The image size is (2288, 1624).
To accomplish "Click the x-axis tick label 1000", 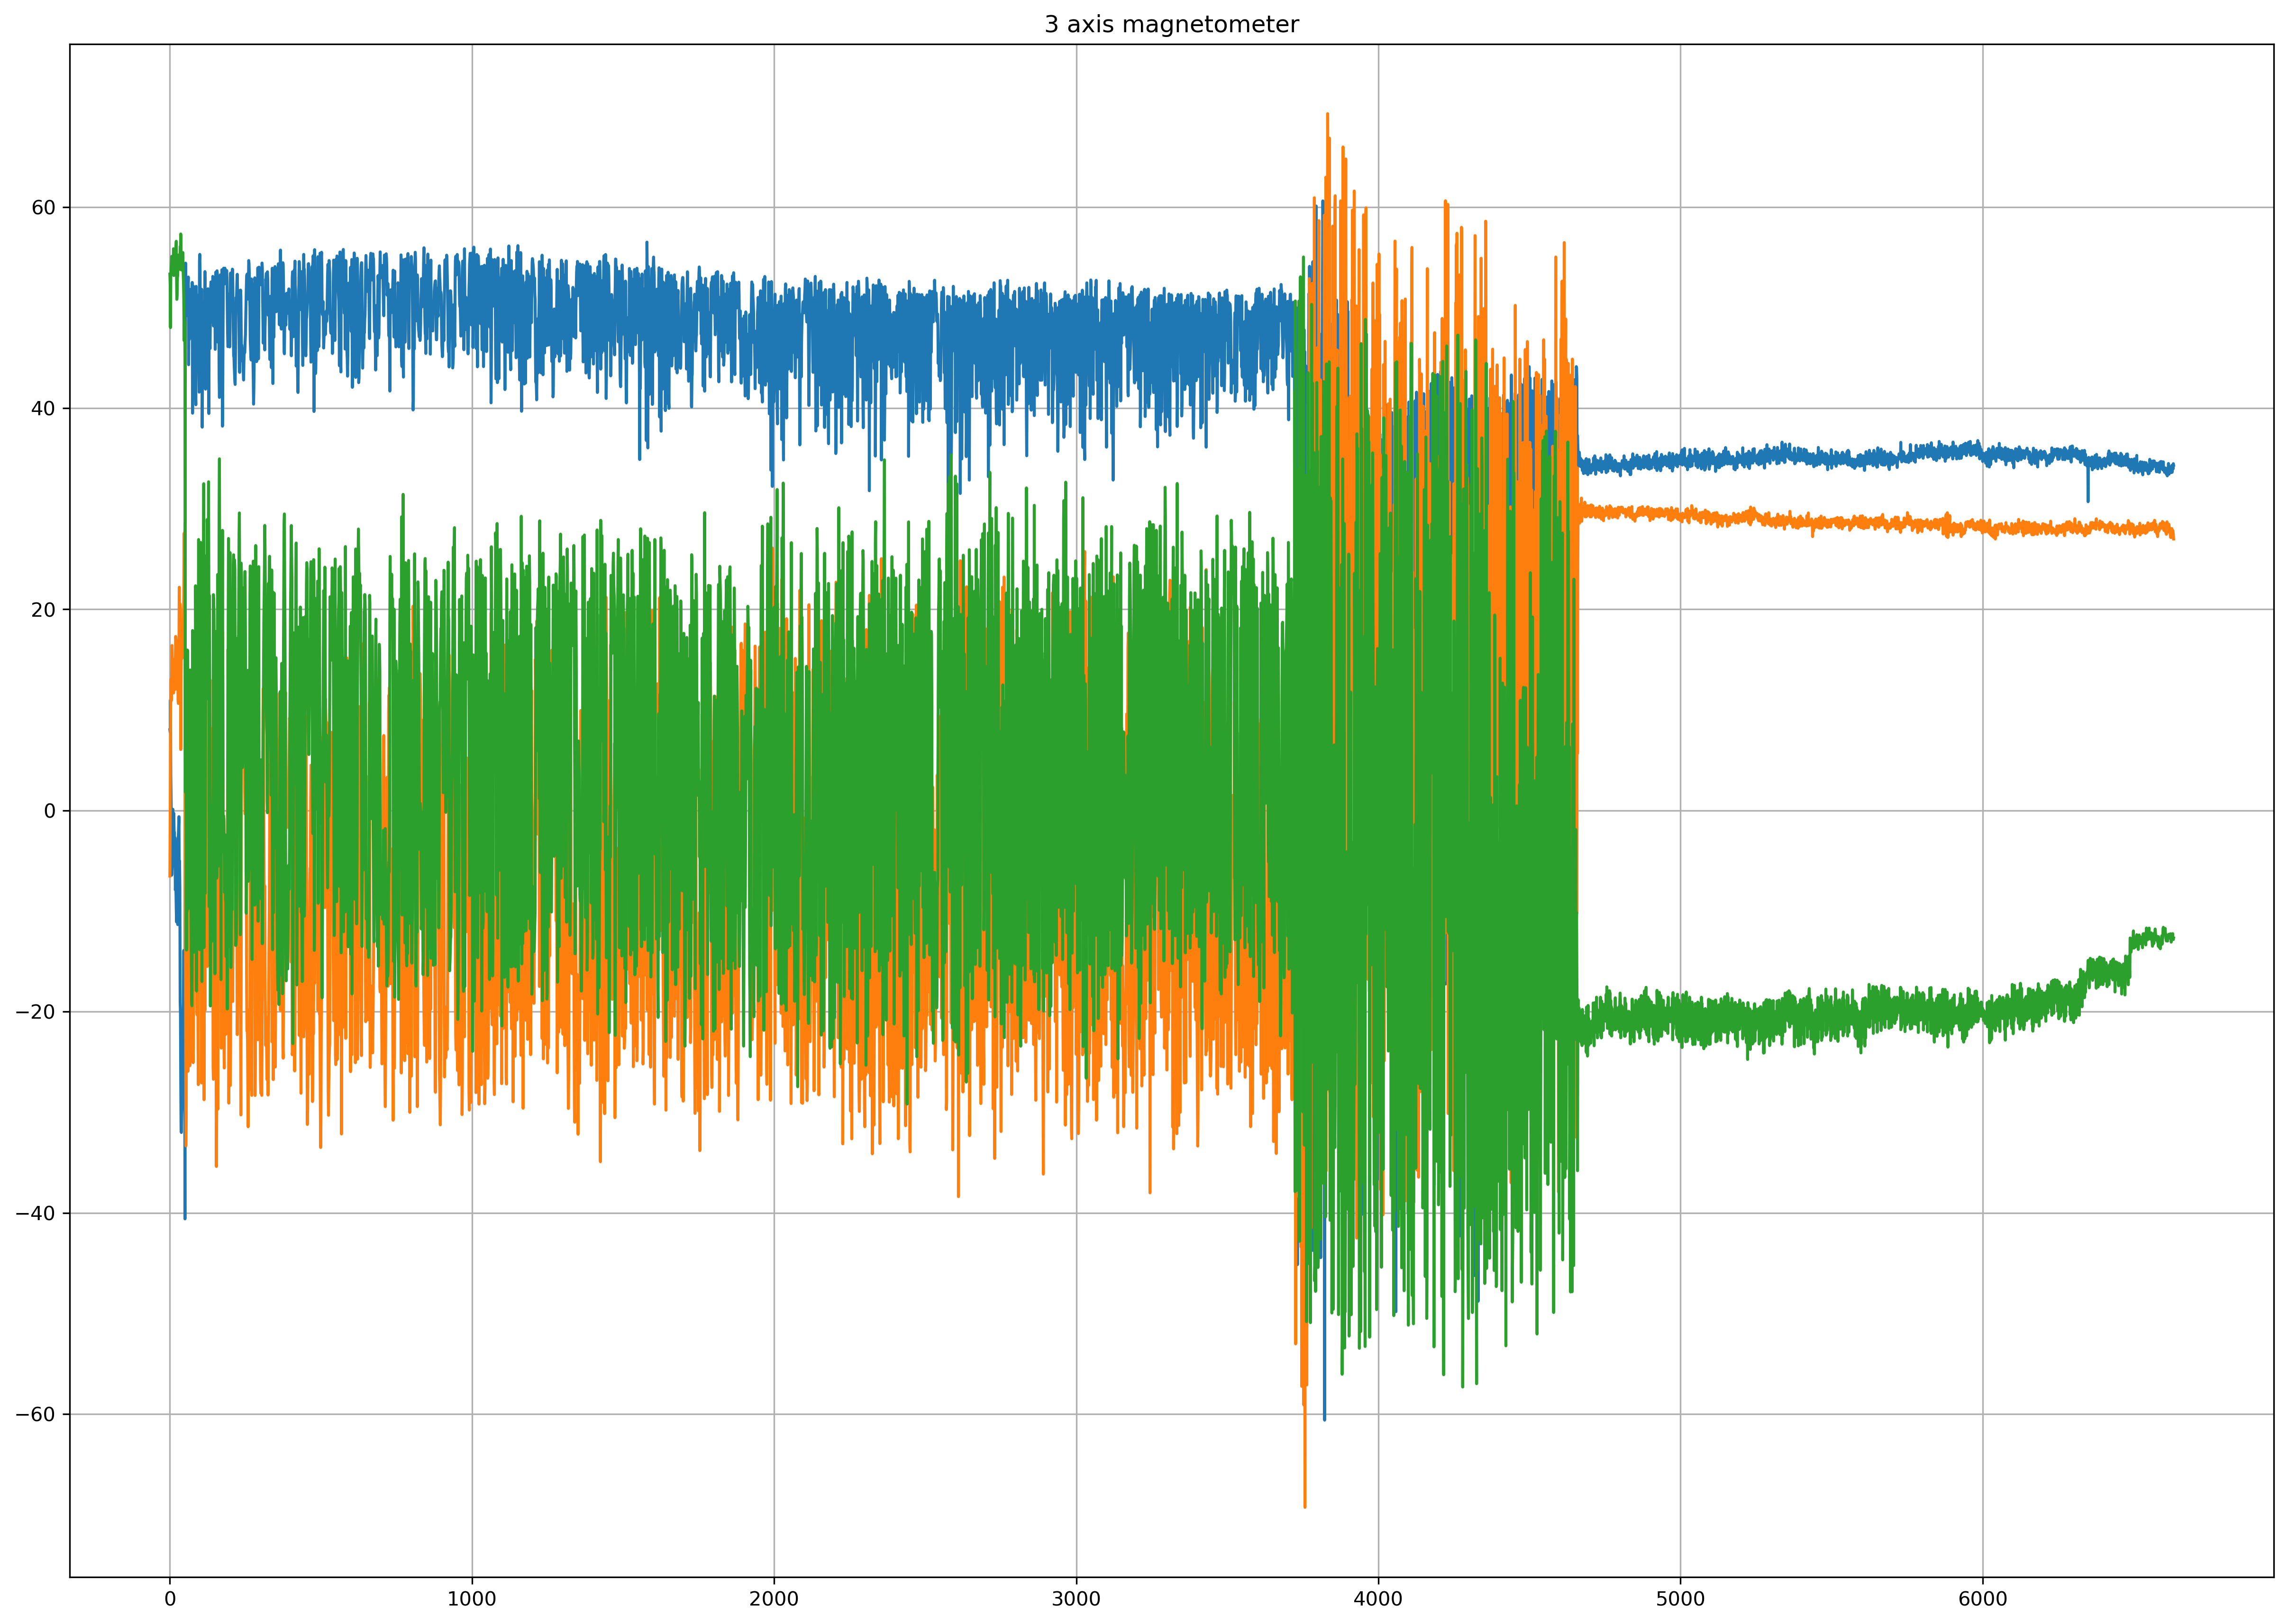I will [x=471, y=1599].
